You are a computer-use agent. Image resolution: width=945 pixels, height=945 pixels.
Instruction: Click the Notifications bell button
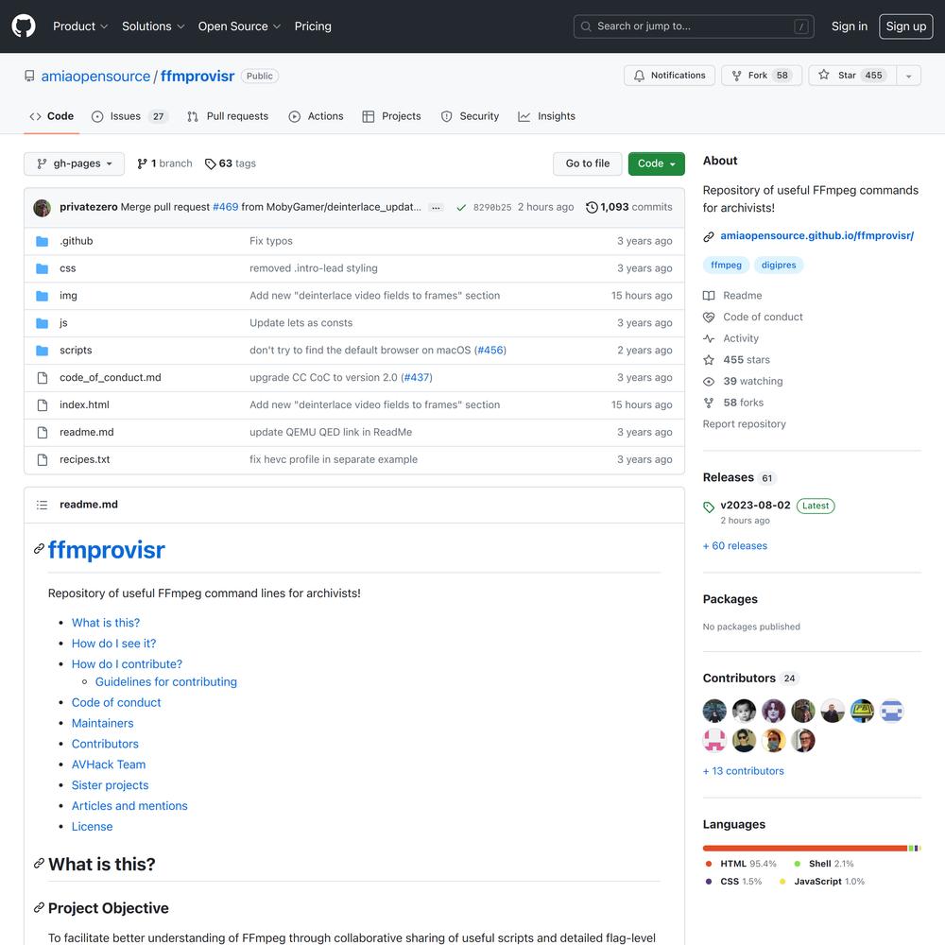click(x=669, y=76)
